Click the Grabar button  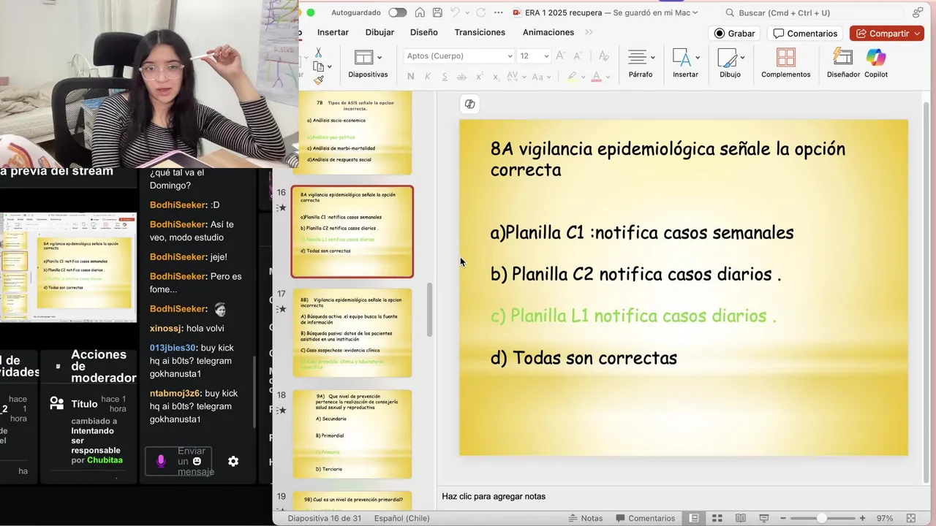[735, 34]
